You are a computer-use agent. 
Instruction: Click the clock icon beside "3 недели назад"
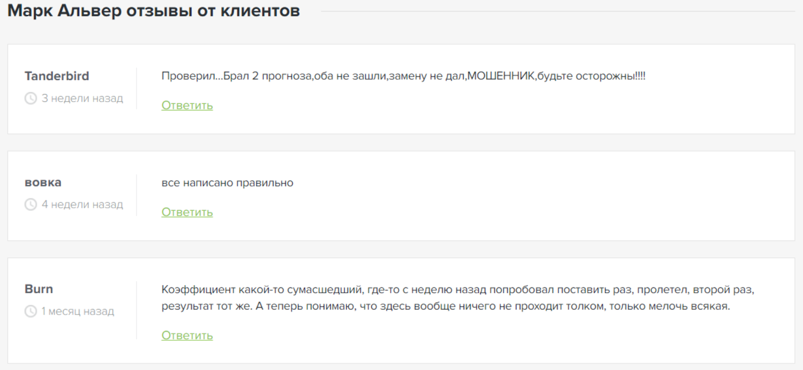pyautogui.click(x=31, y=98)
